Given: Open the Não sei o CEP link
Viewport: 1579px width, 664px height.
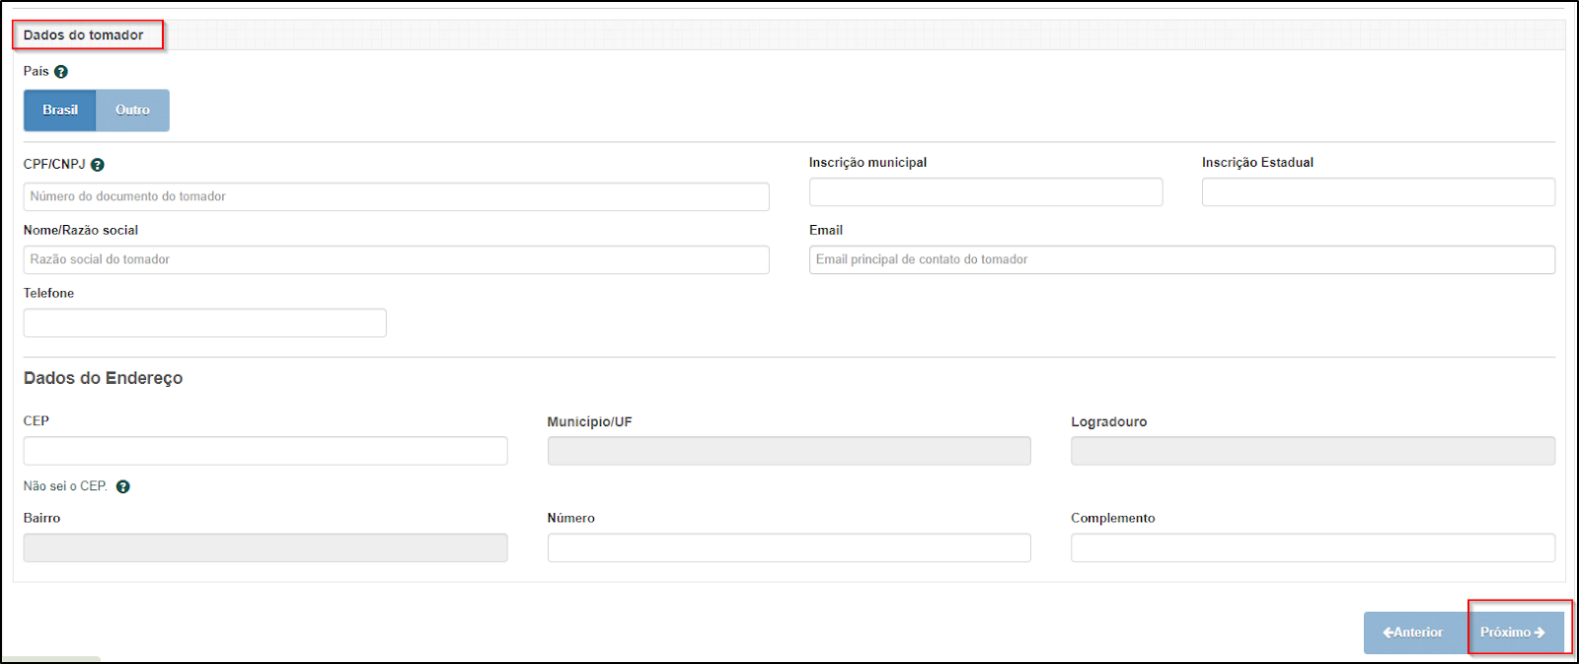Looking at the screenshot, I should pyautogui.click(x=65, y=486).
